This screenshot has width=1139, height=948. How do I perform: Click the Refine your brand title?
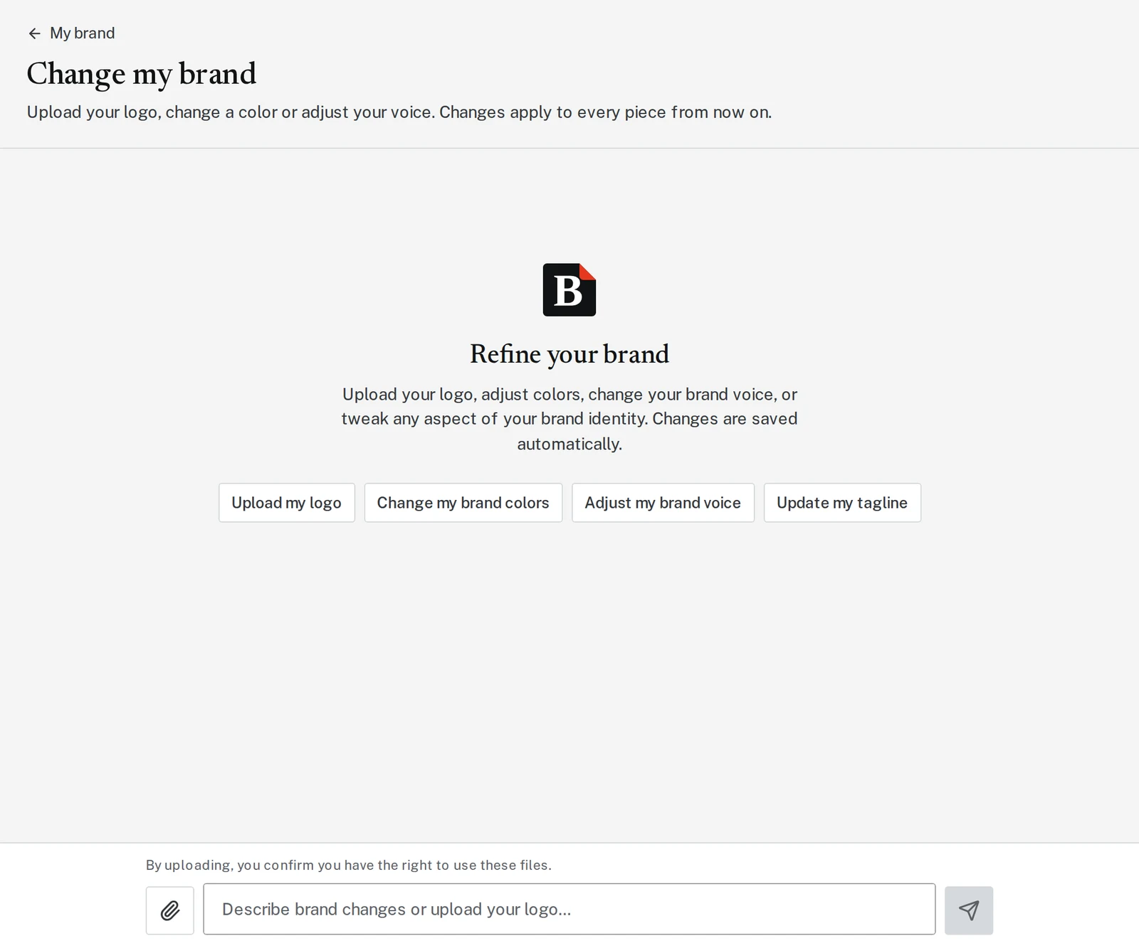coord(569,354)
